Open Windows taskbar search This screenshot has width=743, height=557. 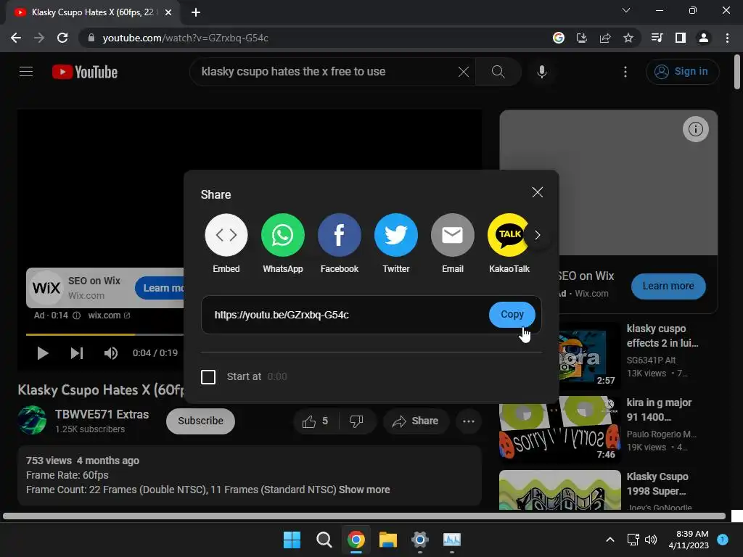click(x=324, y=540)
